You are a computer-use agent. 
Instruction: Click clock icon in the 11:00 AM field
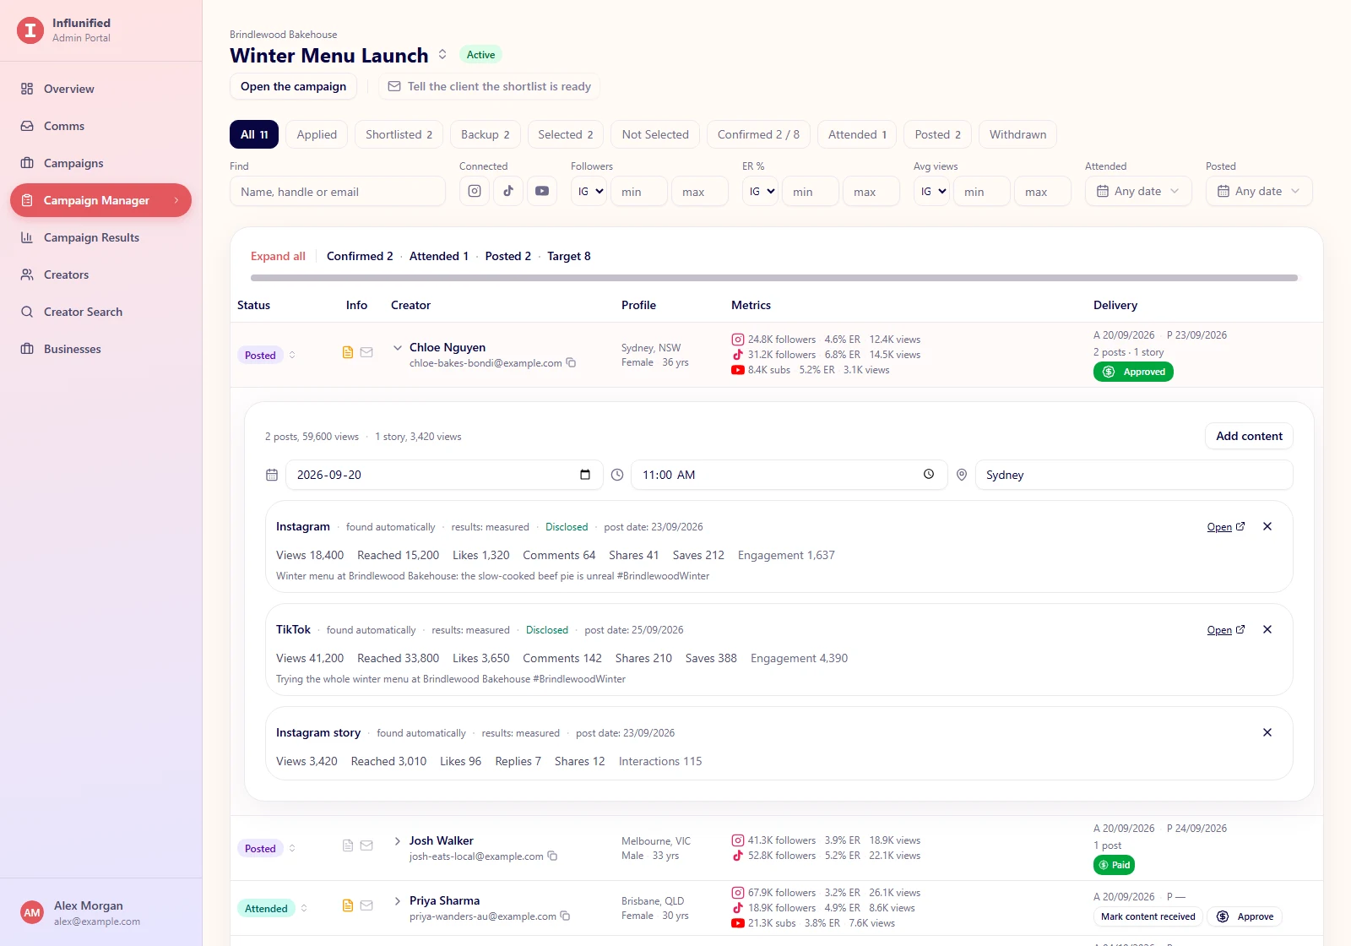pos(929,475)
